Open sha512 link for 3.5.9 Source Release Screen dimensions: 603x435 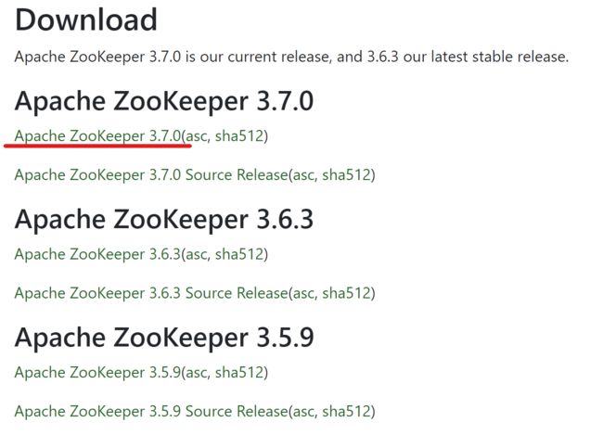[x=346, y=411]
